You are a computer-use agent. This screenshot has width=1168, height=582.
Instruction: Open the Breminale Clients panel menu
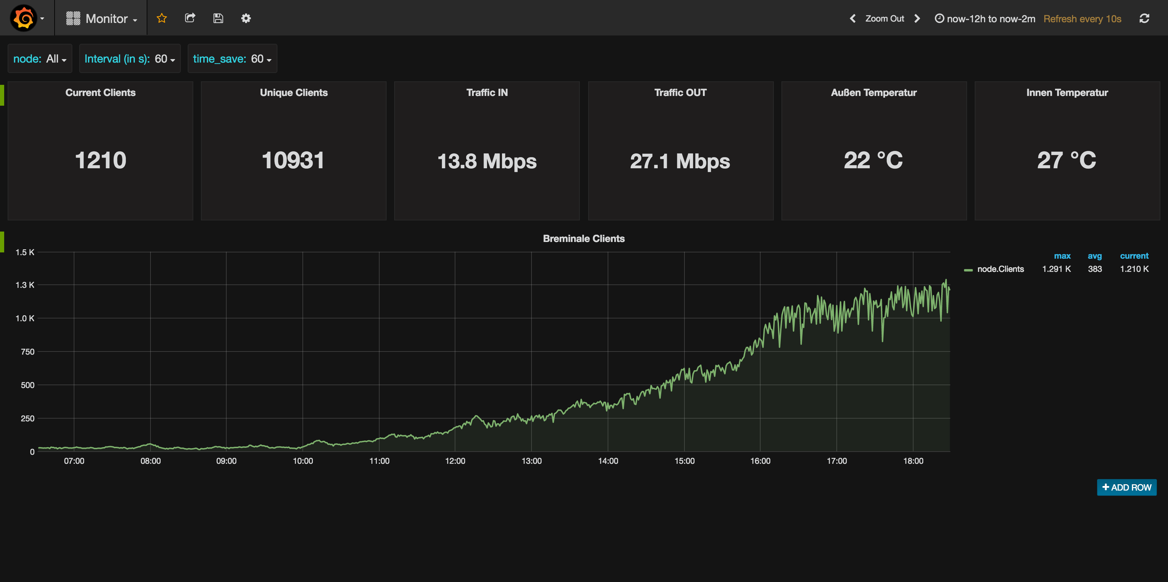[584, 238]
